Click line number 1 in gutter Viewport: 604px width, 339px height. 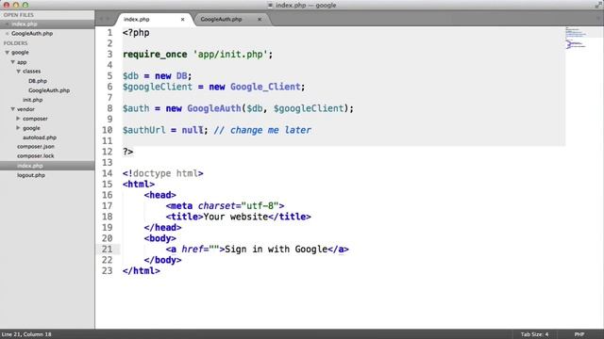coord(109,33)
